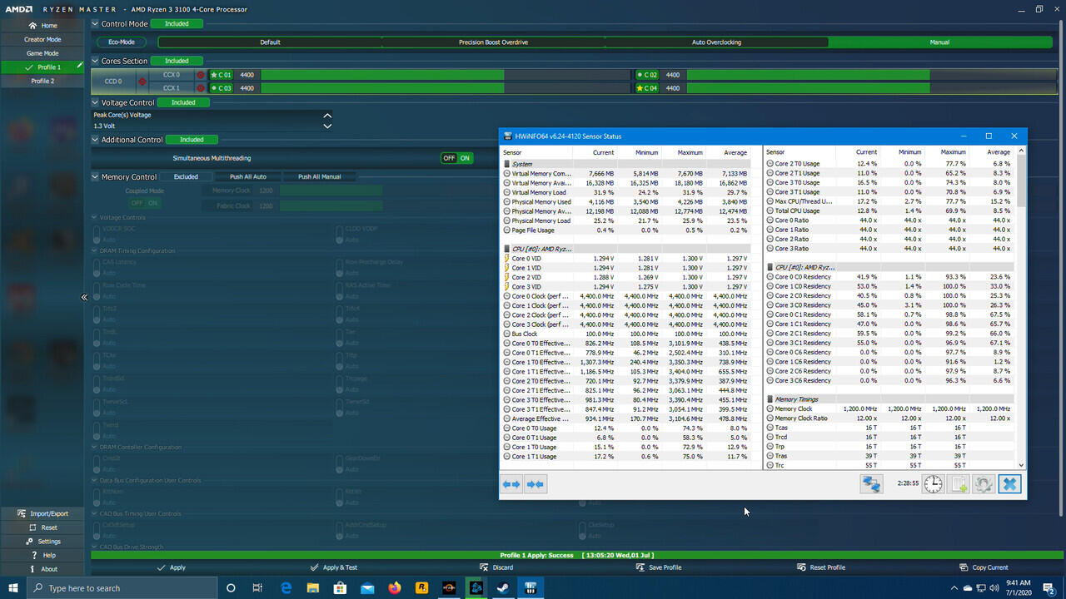Click the red icon next to CCX 0
Screen dimensions: 1066x599
pyautogui.click(x=200, y=75)
